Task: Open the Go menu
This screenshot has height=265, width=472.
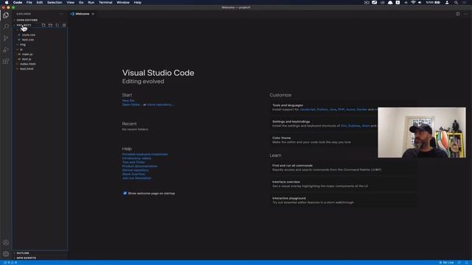Action: pyautogui.click(x=81, y=2)
